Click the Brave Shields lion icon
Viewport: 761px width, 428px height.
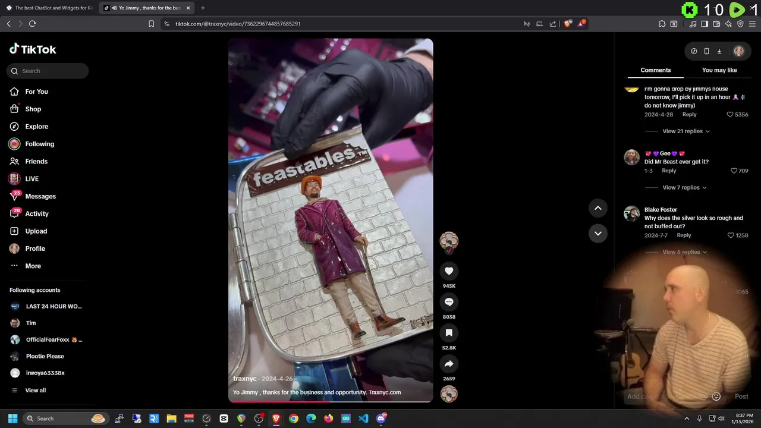(568, 24)
